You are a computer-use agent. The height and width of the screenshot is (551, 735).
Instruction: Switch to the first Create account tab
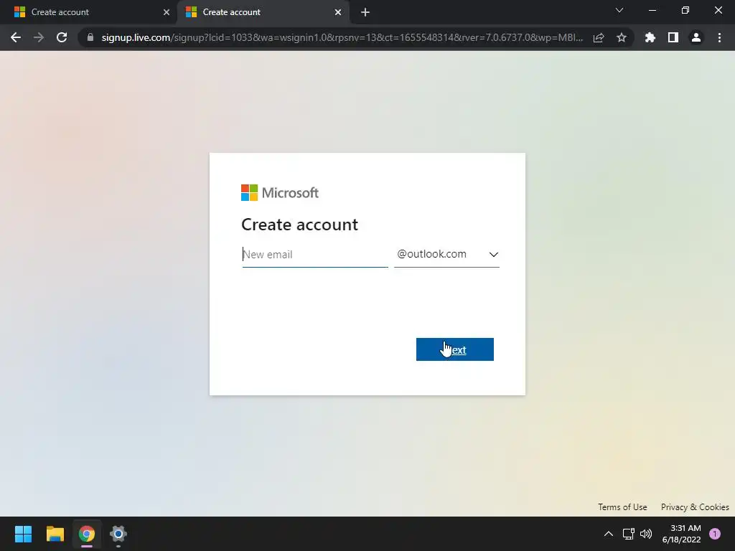tap(89, 12)
